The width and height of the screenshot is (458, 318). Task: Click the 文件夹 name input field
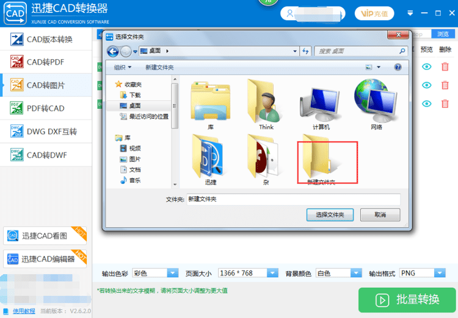click(293, 199)
